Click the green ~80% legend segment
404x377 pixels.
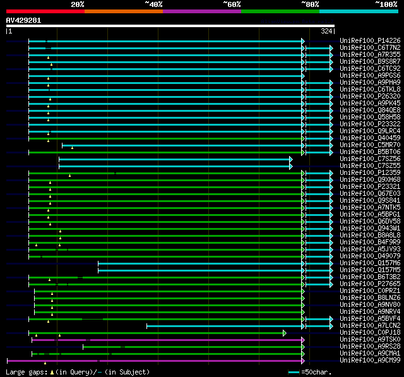click(x=280, y=11)
